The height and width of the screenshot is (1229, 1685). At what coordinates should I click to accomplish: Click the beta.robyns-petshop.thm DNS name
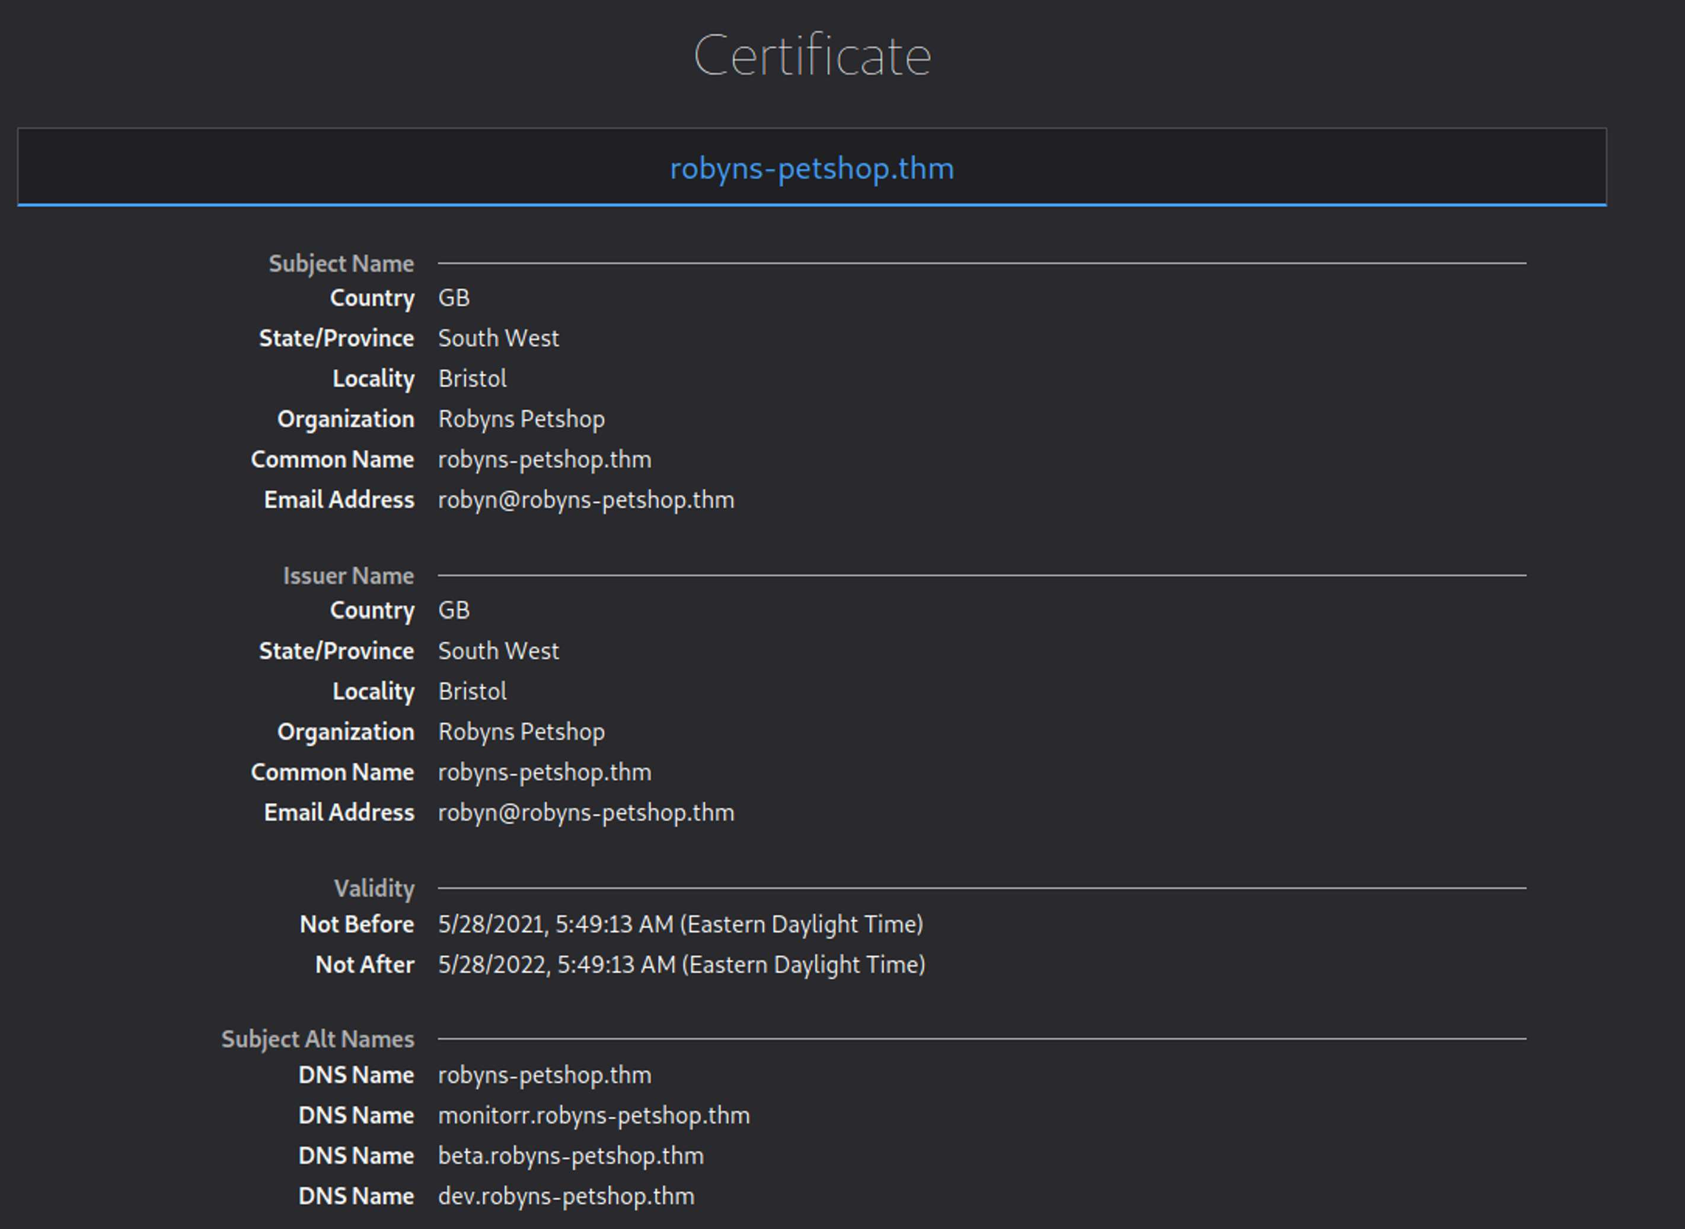tap(570, 1155)
